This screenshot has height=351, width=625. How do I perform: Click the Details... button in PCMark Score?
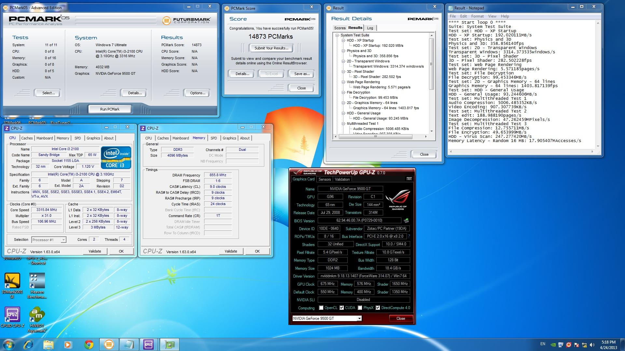(242, 74)
